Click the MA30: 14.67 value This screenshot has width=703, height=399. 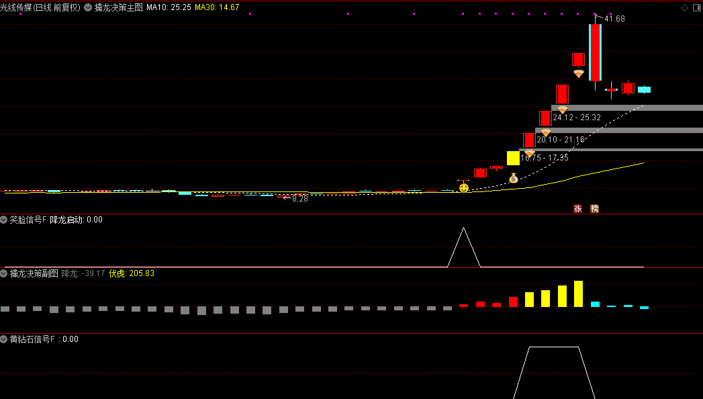[x=217, y=7]
